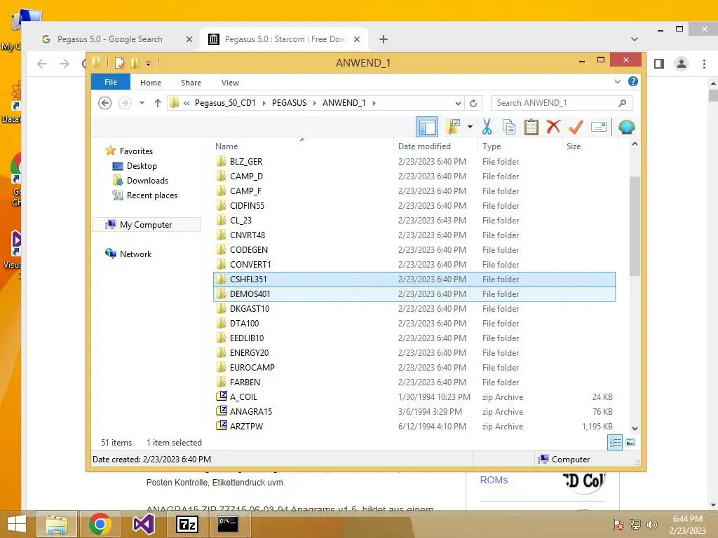
Task: Select Network in the navigation pane
Action: point(135,254)
